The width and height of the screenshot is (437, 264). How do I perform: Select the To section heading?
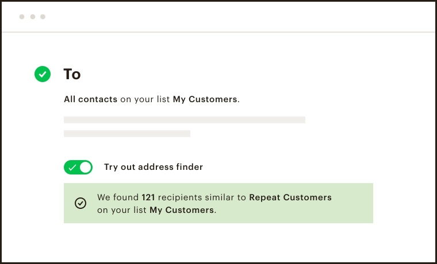[72, 74]
